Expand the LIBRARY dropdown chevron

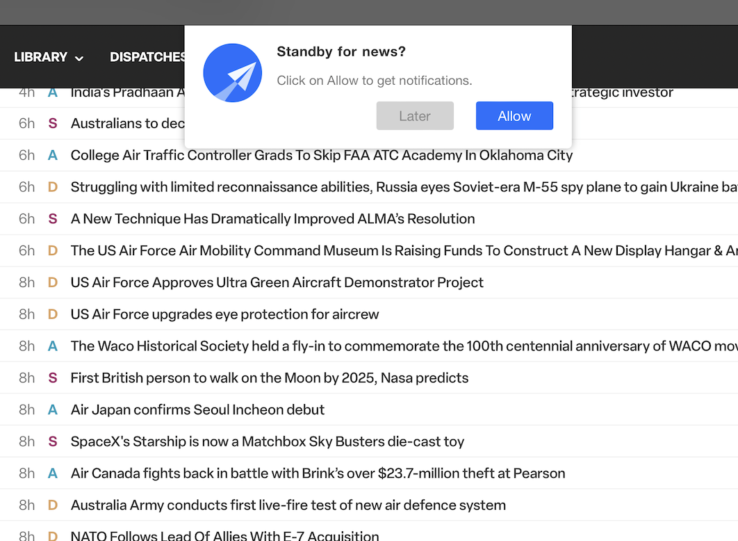click(79, 58)
